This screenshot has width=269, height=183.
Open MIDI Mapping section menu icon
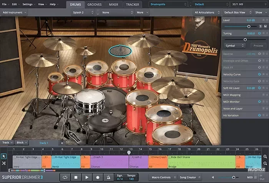point(264,95)
